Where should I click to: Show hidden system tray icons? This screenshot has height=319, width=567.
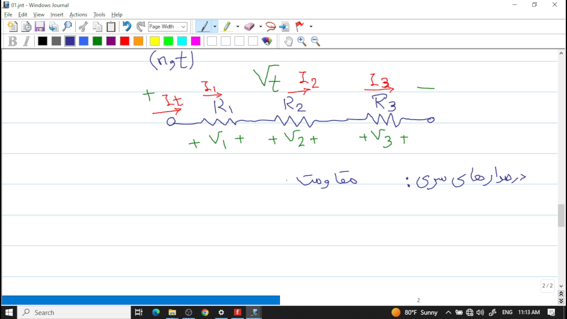click(448, 313)
